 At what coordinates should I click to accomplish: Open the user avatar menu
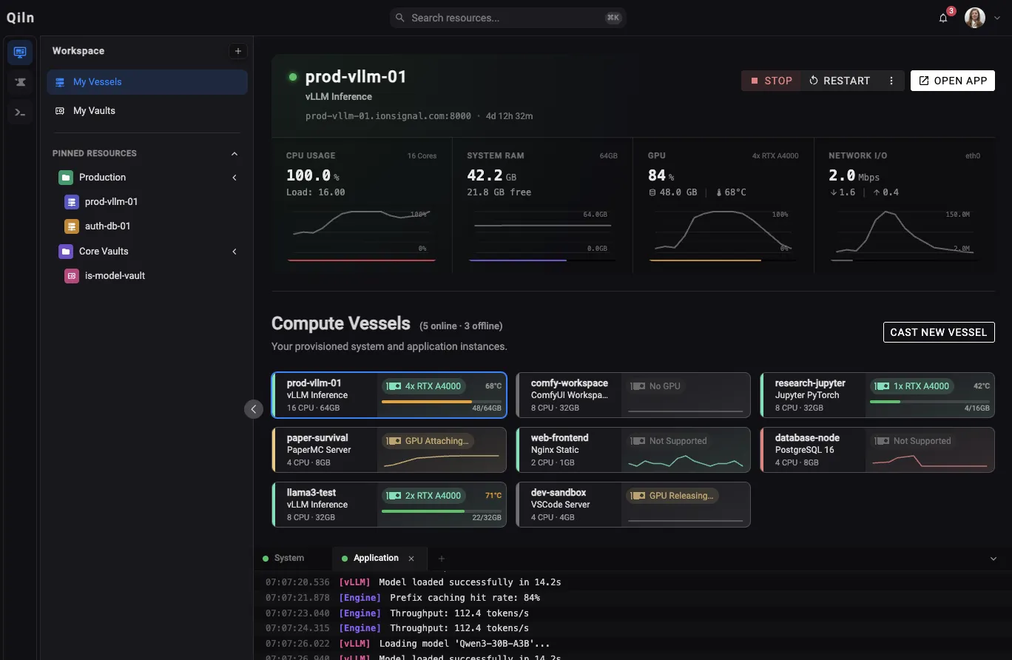tap(975, 18)
